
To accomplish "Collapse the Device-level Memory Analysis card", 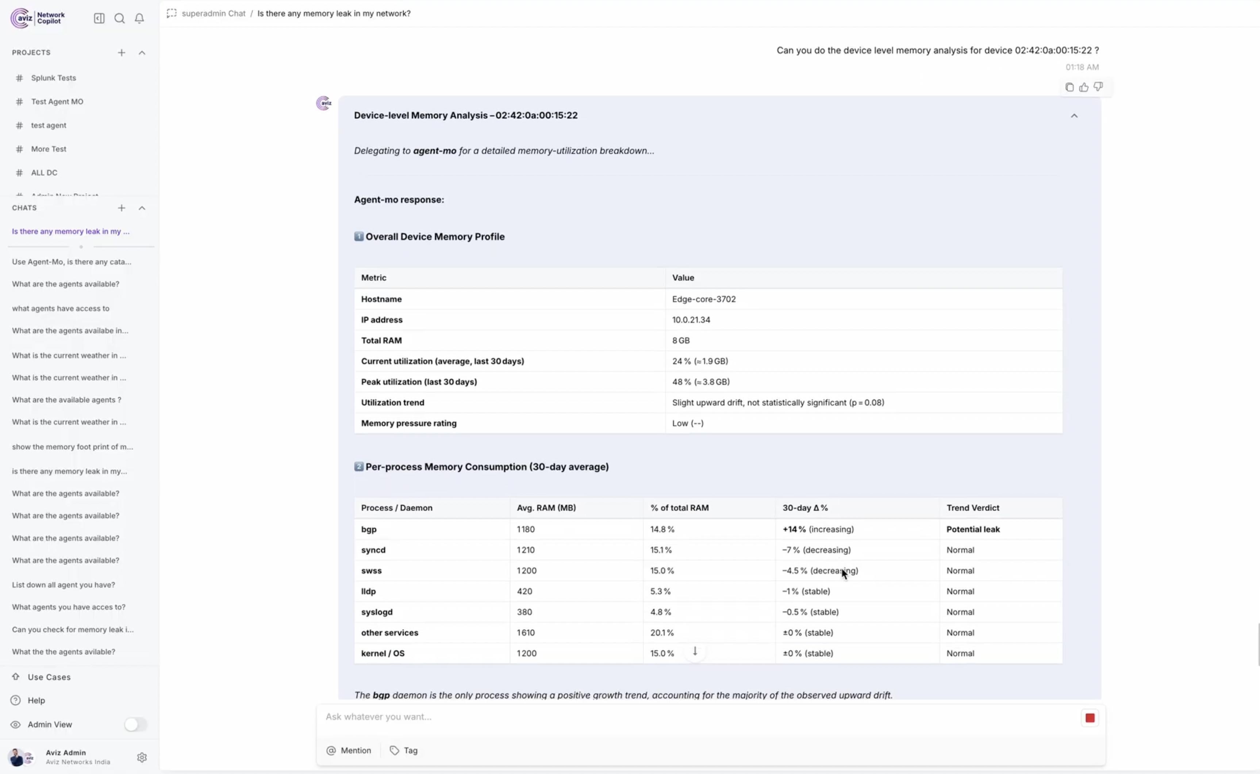I will click(x=1074, y=115).
